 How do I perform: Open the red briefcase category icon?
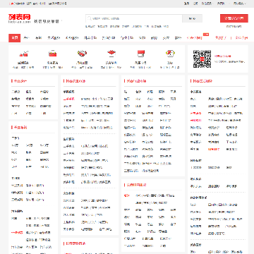click(52, 54)
